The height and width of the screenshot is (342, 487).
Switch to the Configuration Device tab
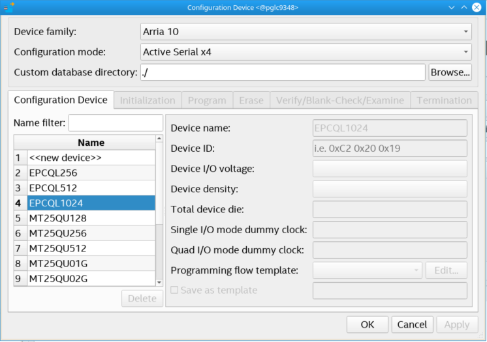[61, 100]
